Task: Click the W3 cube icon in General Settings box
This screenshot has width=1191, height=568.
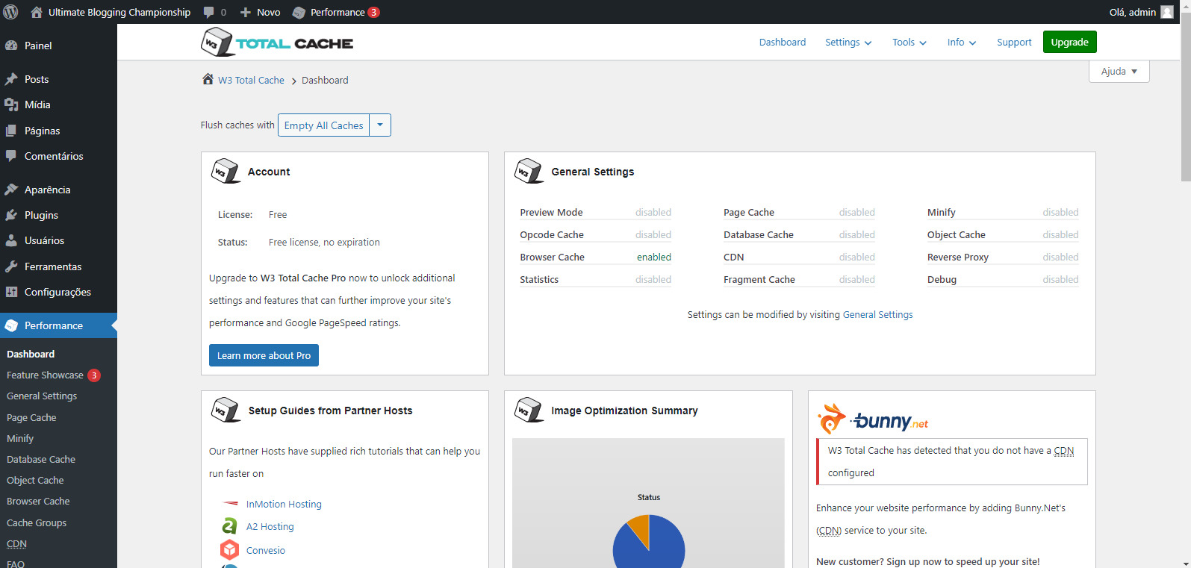Action: coord(529,171)
